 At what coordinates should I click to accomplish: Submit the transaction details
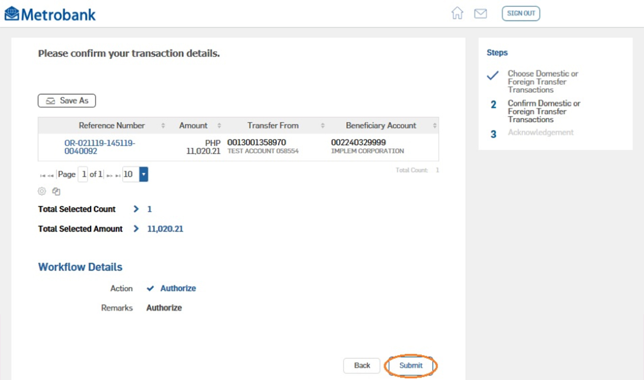pos(411,365)
